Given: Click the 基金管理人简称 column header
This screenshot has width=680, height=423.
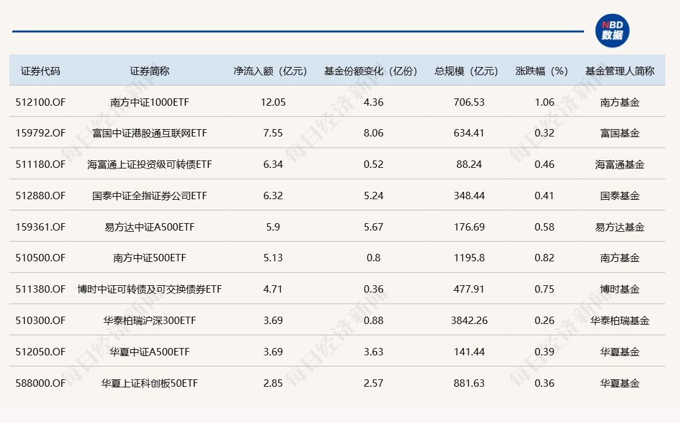Looking at the screenshot, I should pyautogui.click(x=620, y=71).
